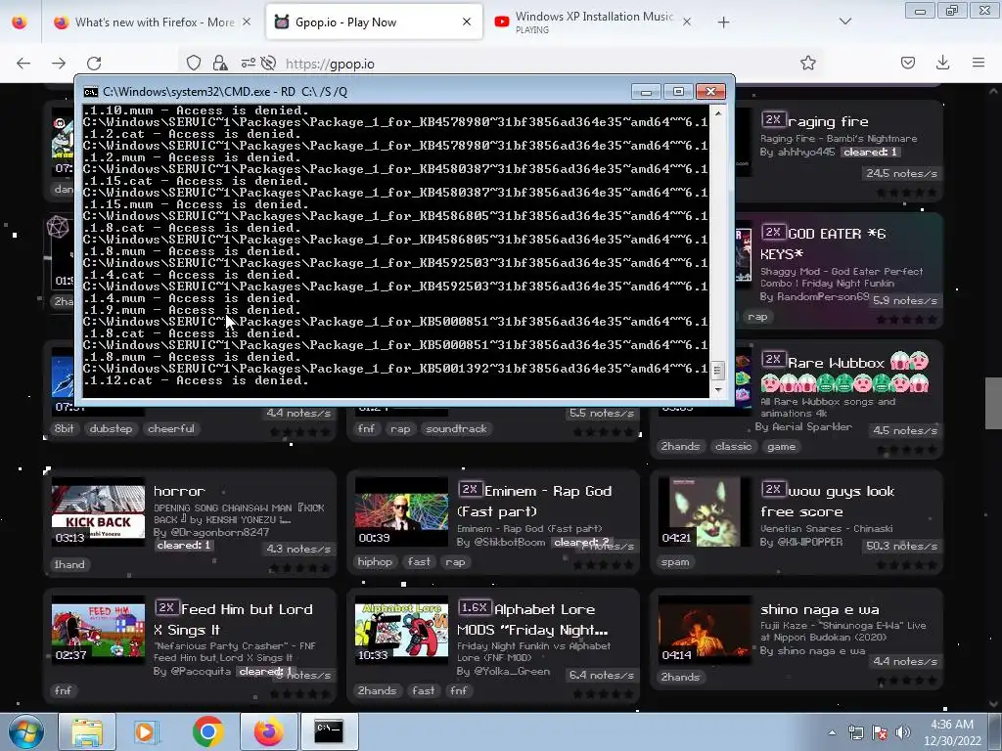Open the volume speaker tray icon
The height and width of the screenshot is (751, 1002).
pos(903,732)
